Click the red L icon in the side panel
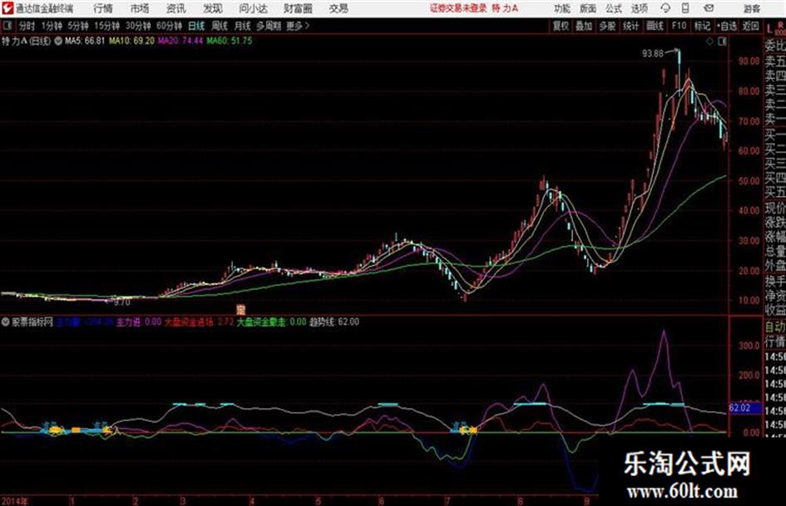Image resolution: width=786 pixels, height=506 pixels. (769, 29)
